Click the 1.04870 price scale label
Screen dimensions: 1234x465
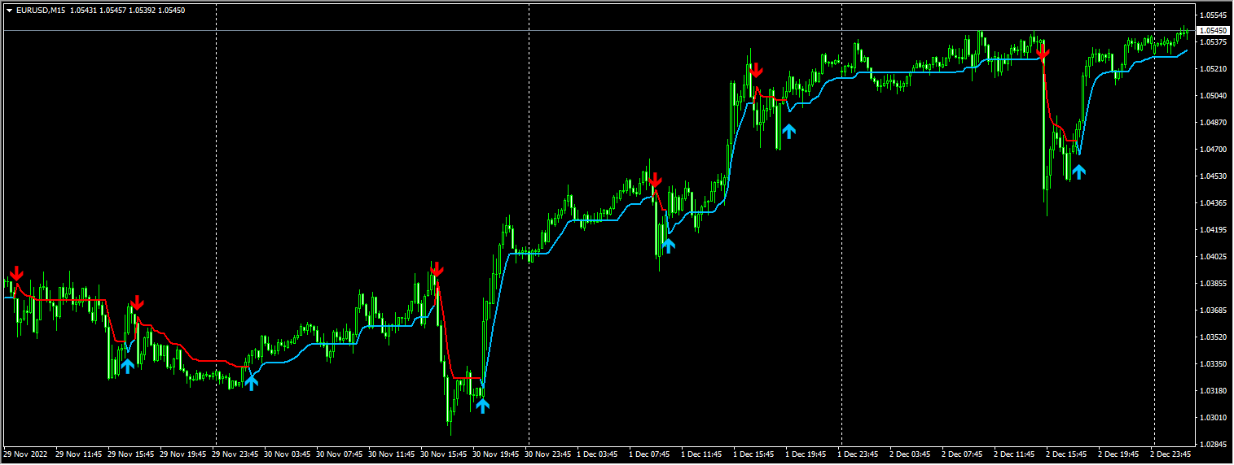(1214, 123)
